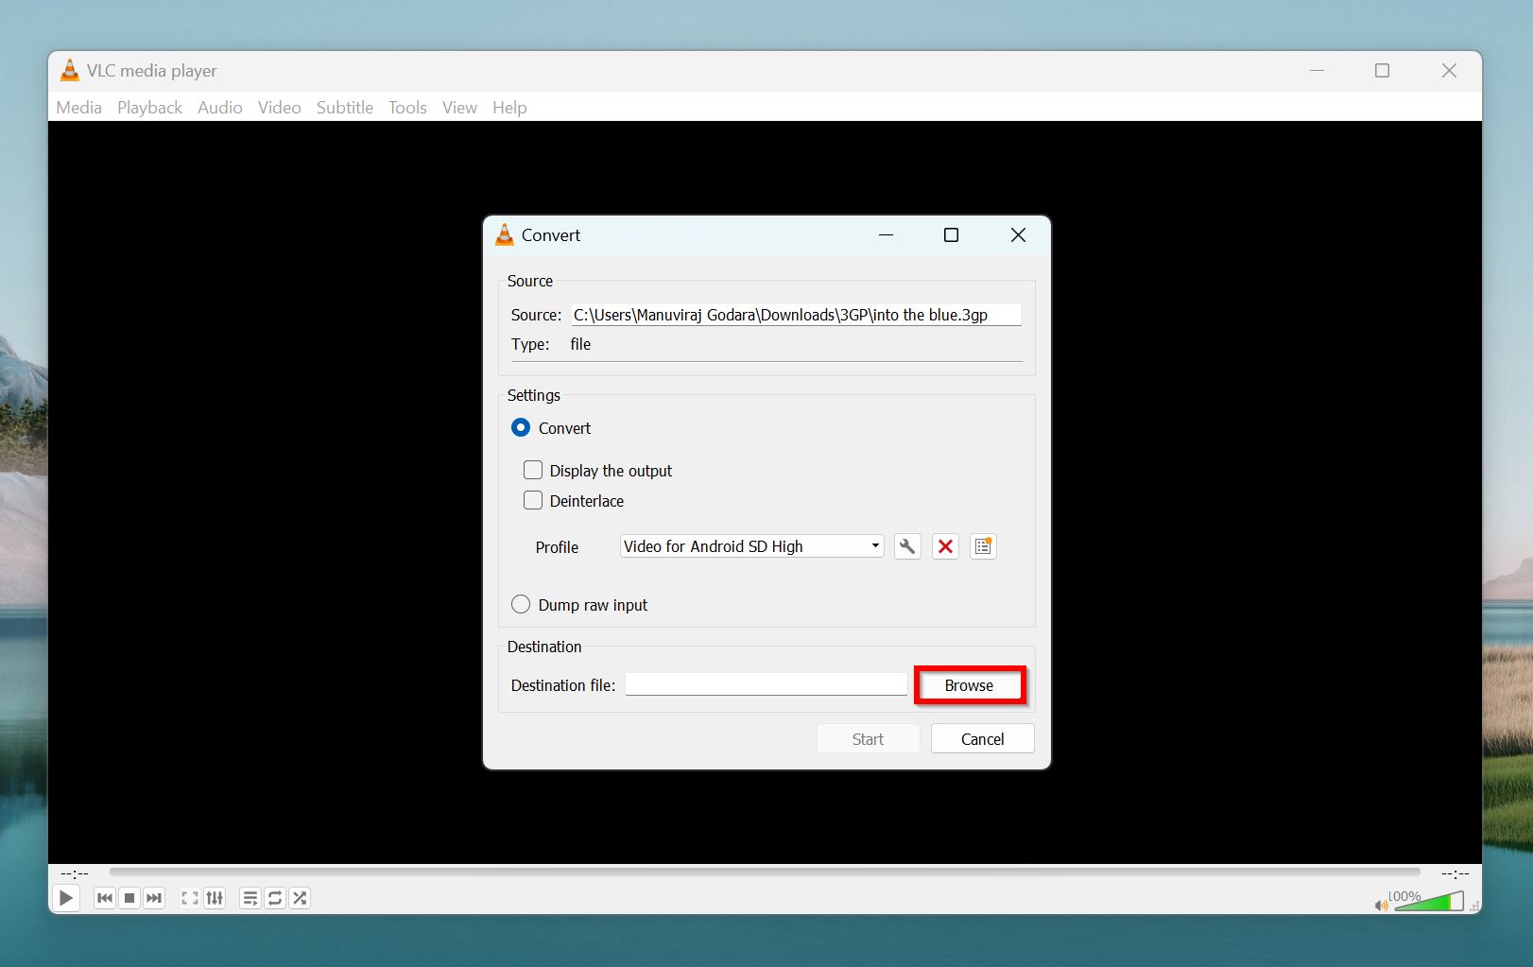Delete selected profile red X icon
This screenshot has height=967, width=1533.
(945, 546)
